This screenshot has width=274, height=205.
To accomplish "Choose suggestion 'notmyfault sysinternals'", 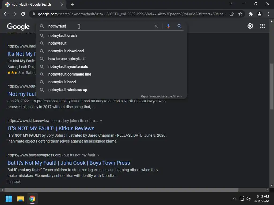I will coord(112,66).
